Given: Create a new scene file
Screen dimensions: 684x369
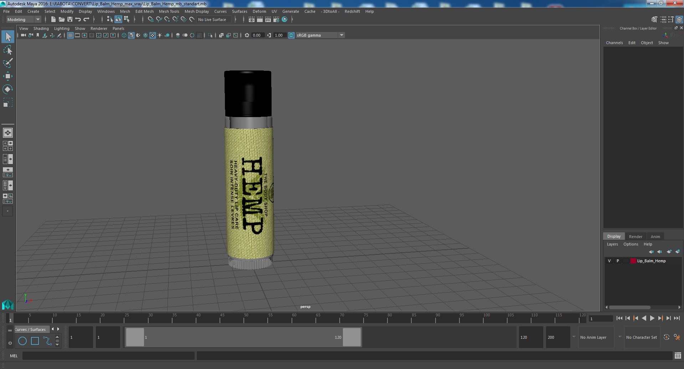Looking at the screenshot, I should pyautogui.click(x=53, y=20).
